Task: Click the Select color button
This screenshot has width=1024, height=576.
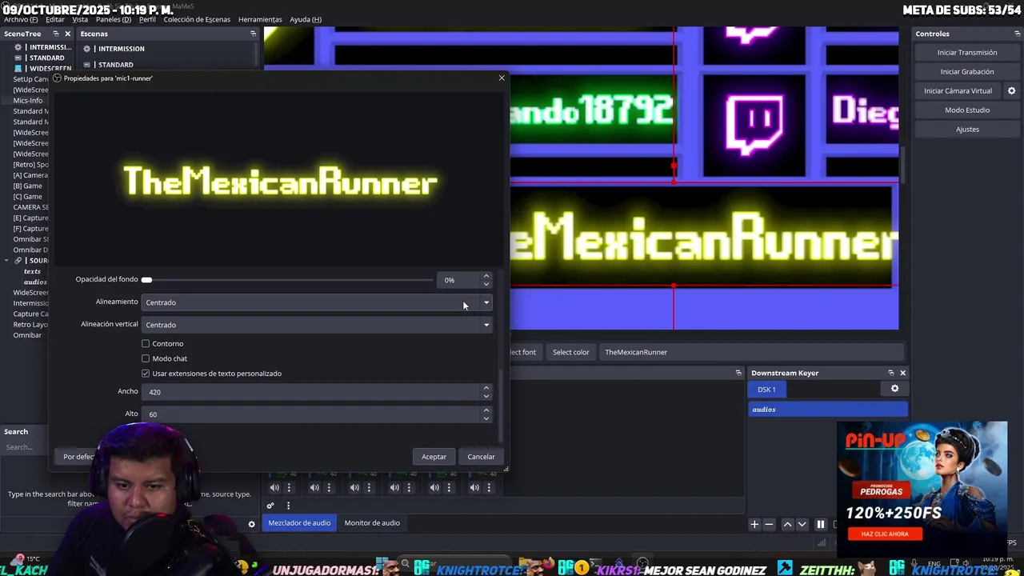Action: point(570,352)
